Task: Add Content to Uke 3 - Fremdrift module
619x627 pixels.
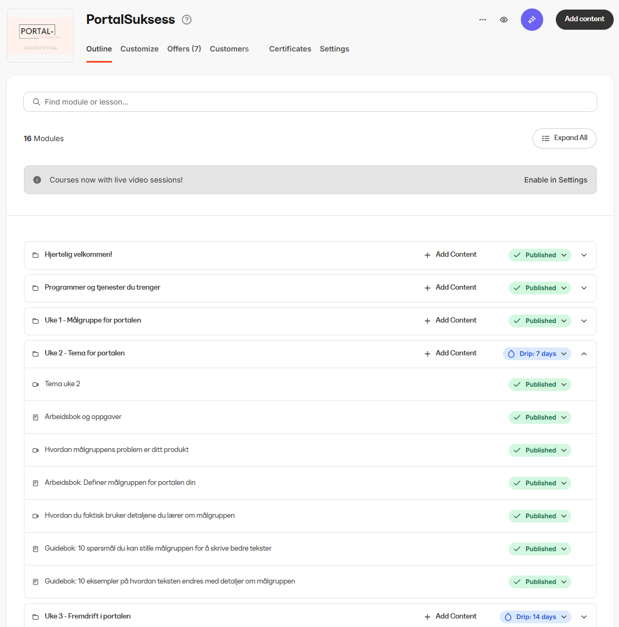Action: [450, 616]
